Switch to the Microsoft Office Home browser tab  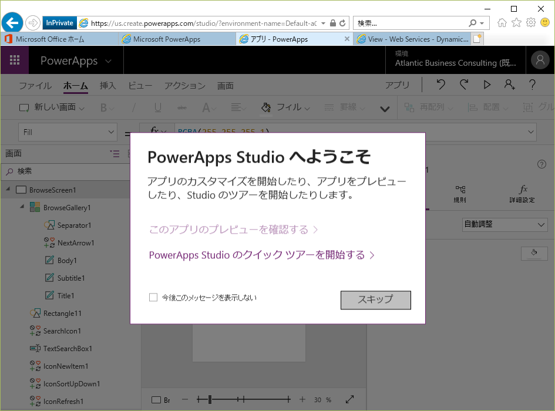coord(59,39)
